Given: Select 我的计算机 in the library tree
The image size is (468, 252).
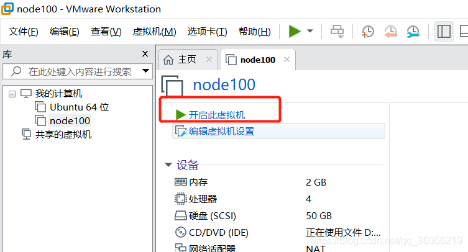Looking at the screenshot, I should click(58, 93).
